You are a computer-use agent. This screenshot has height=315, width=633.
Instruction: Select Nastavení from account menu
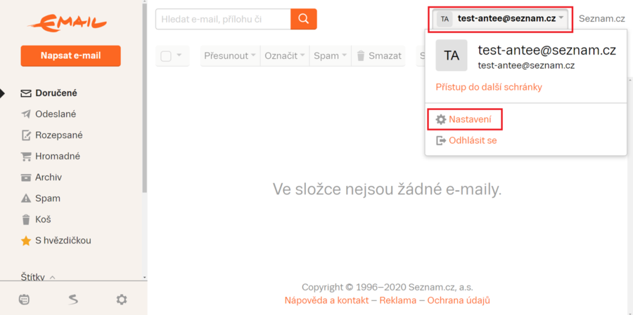pyautogui.click(x=471, y=120)
